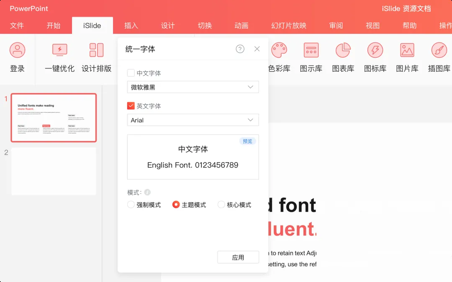Close the 统一字体 dialog

point(257,49)
